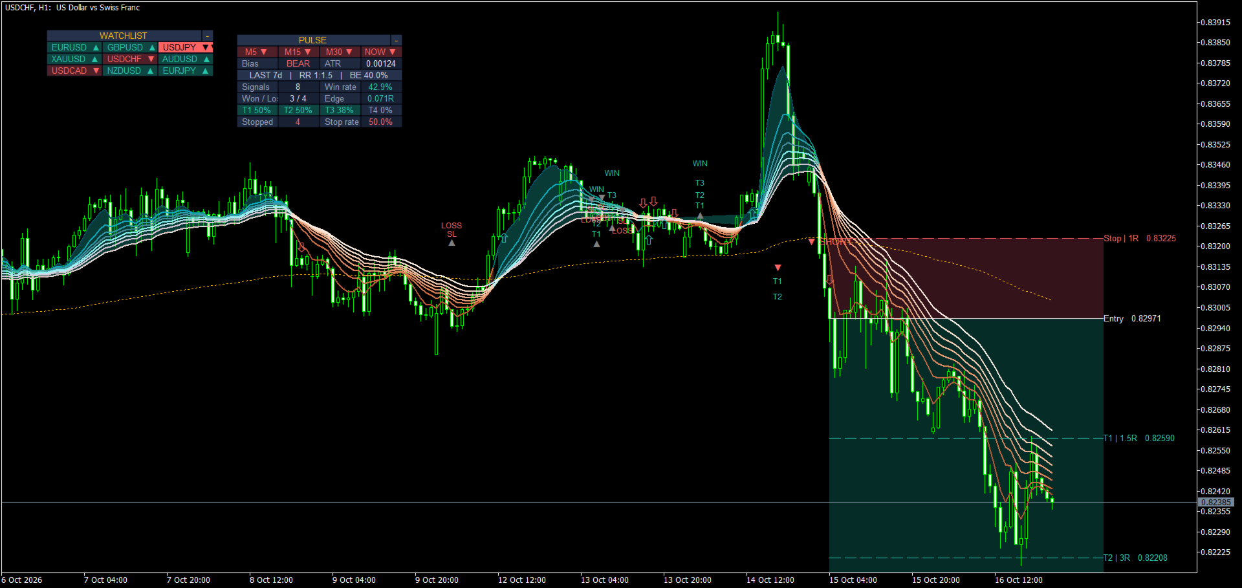Open EURJPY from the watchlist
The width and height of the screenshot is (1242, 588).
[186, 71]
